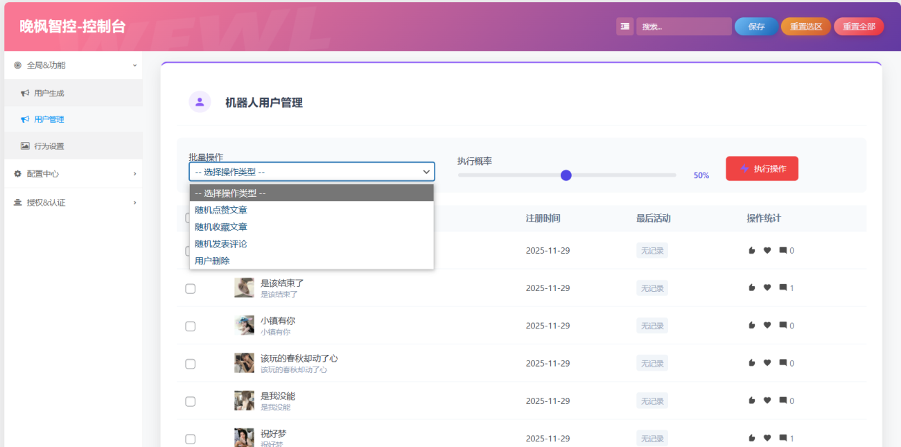The width and height of the screenshot is (901, 447).
Task: Check the select-all checkbox in table header
Action: point(190,217)
